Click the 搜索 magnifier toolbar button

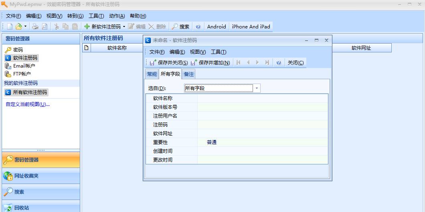(181, 26)
